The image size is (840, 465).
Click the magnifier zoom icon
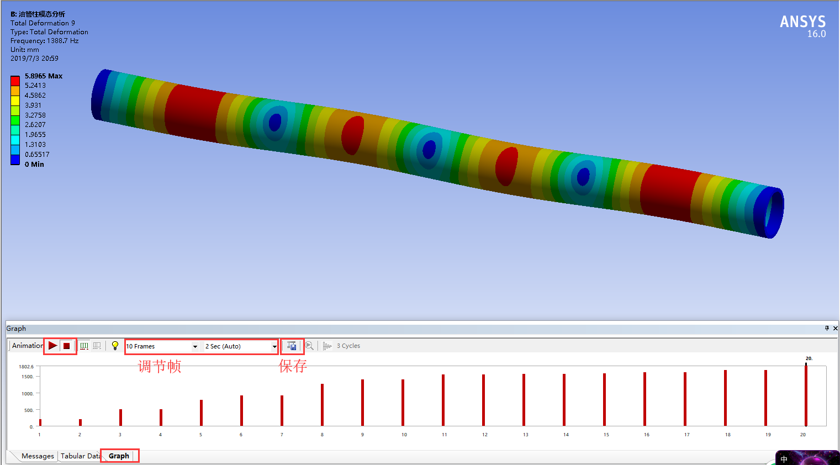tap(309, 346)
